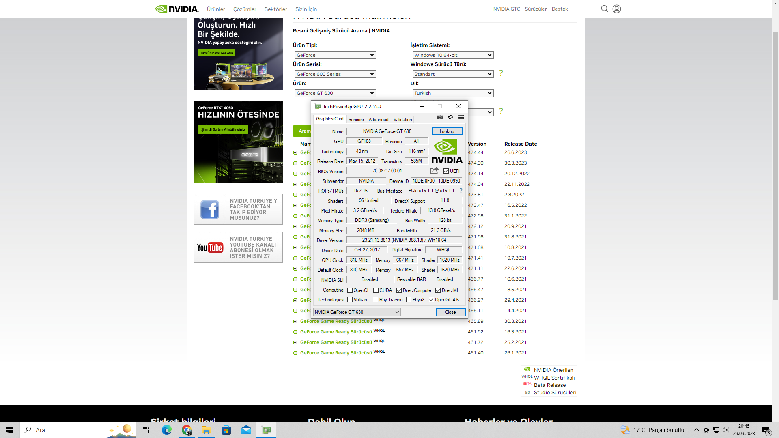Click the BIOS export share icon
This screenshot has height=438, width=779.
[x=434, y=171]
